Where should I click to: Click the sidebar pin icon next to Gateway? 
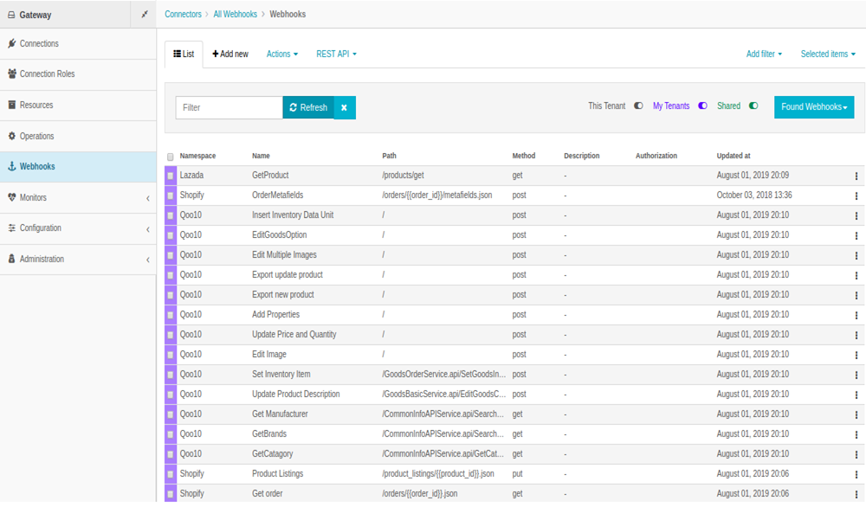tap(144, 15)
